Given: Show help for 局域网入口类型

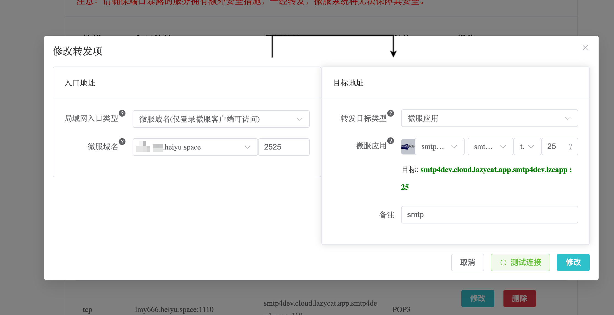Looking at the screenshot, I should [x=122, y=113].
